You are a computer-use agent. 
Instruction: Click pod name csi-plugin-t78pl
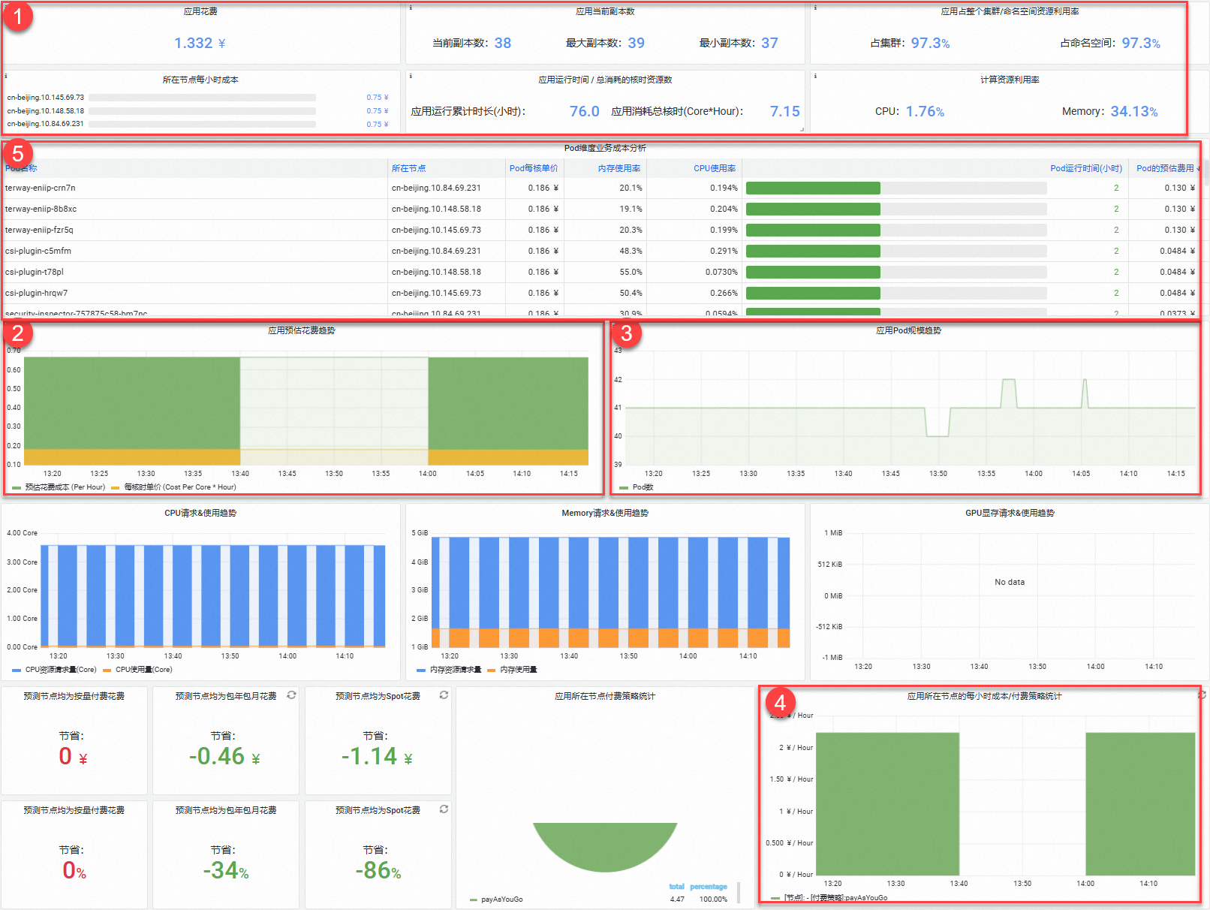tap(35, 273)
